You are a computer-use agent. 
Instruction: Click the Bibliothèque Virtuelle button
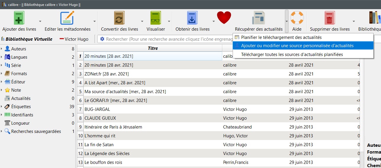[27, 39]
